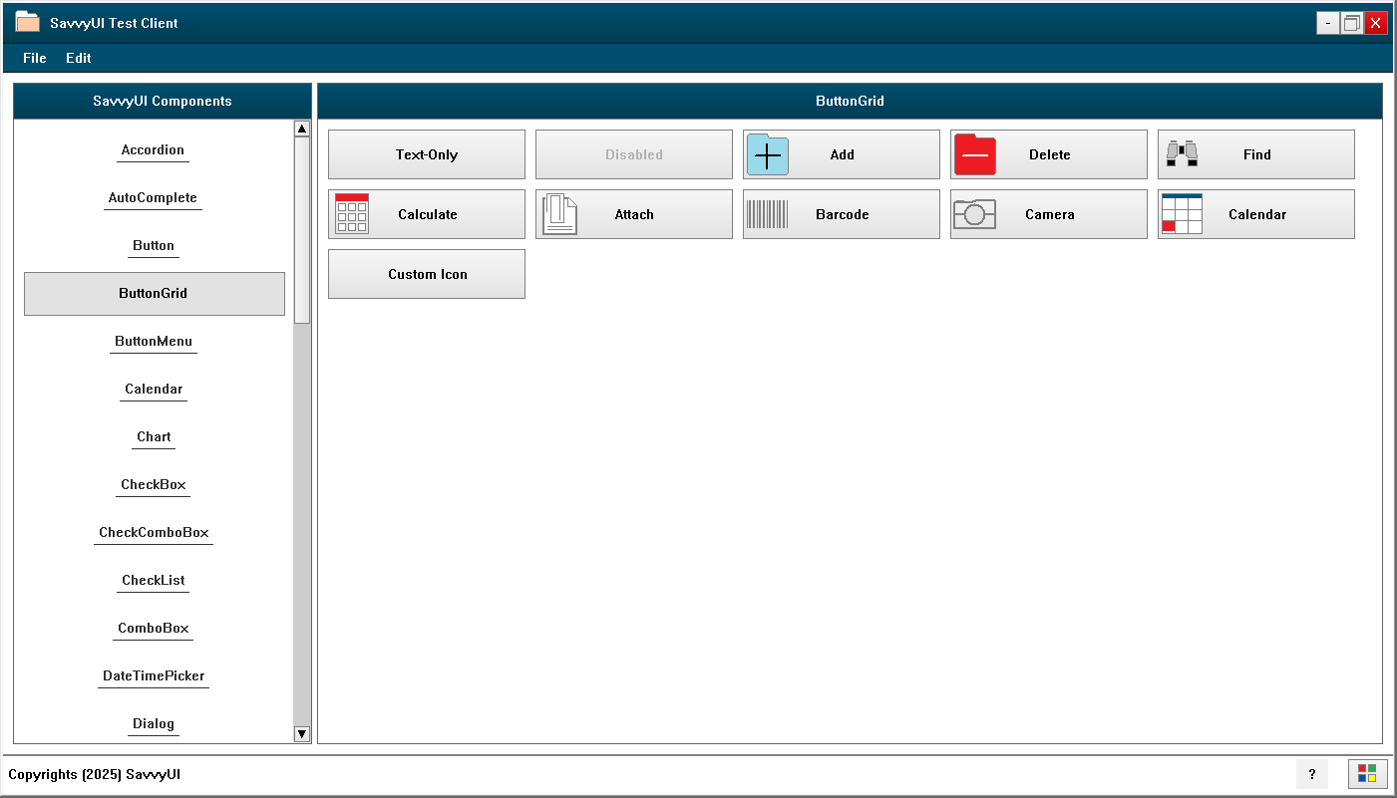Open the File menu
1397x798 pixels.
(34, 58)
